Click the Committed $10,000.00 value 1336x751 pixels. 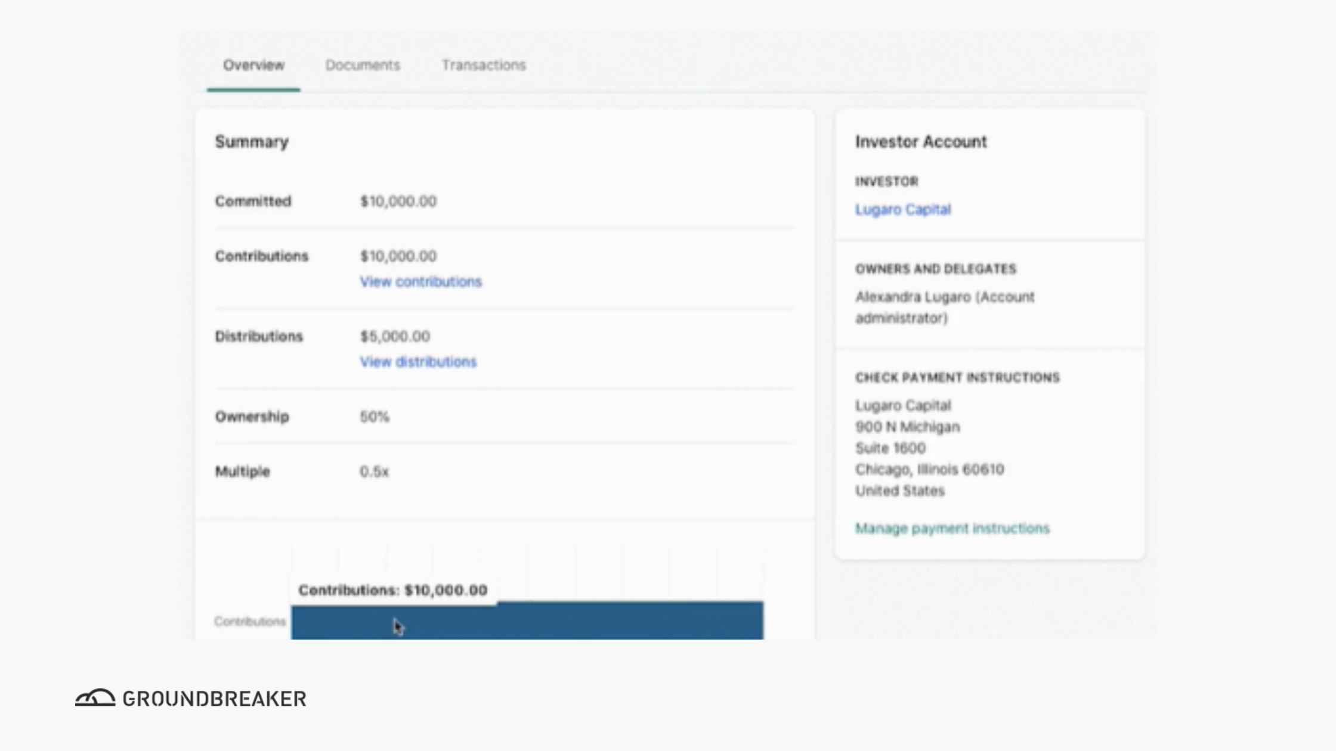pyautogui.click(x=398, y=201)
